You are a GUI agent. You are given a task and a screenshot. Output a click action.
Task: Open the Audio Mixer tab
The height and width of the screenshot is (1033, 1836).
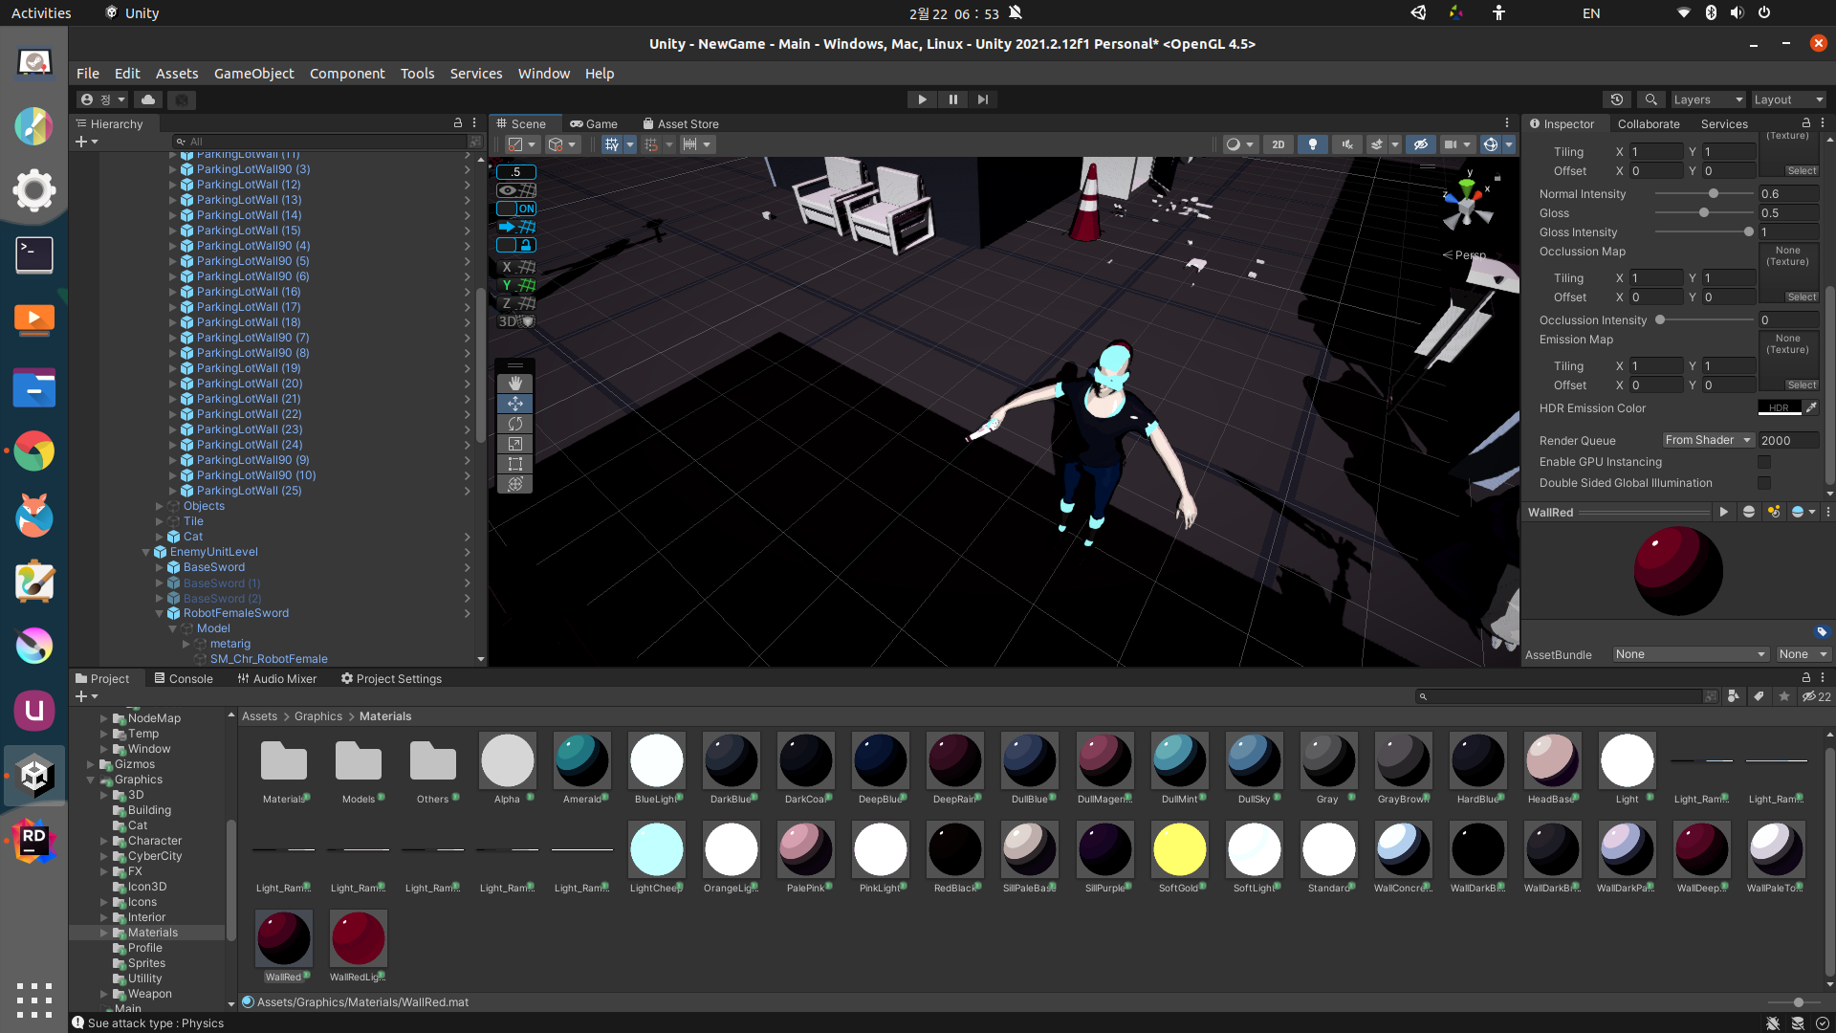pos(277,678)
